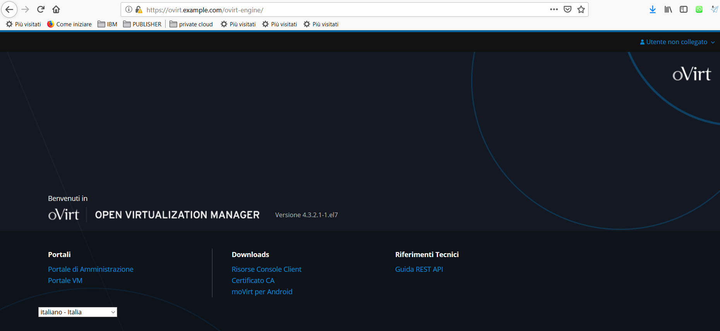Image resolution: width=720 pixels, height=331 pixels.
Task: Open the PUBLISHER bookmarks folder
Action: point(142,24)
